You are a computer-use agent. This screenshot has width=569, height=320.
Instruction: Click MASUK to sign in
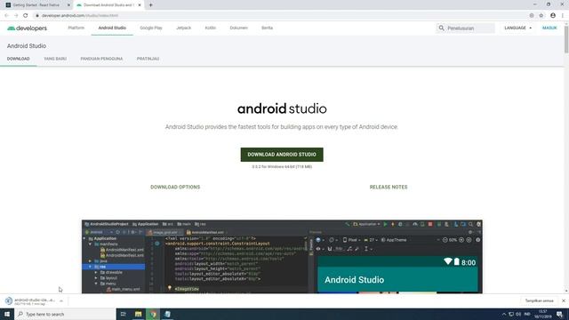pos(549,28)
